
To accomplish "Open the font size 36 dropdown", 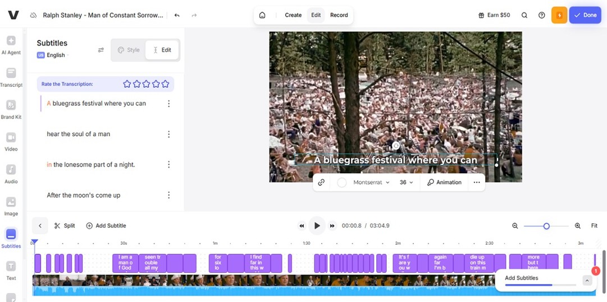I will click(406, 182).
